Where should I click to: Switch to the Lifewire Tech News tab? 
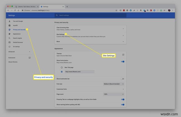[27, 7]
